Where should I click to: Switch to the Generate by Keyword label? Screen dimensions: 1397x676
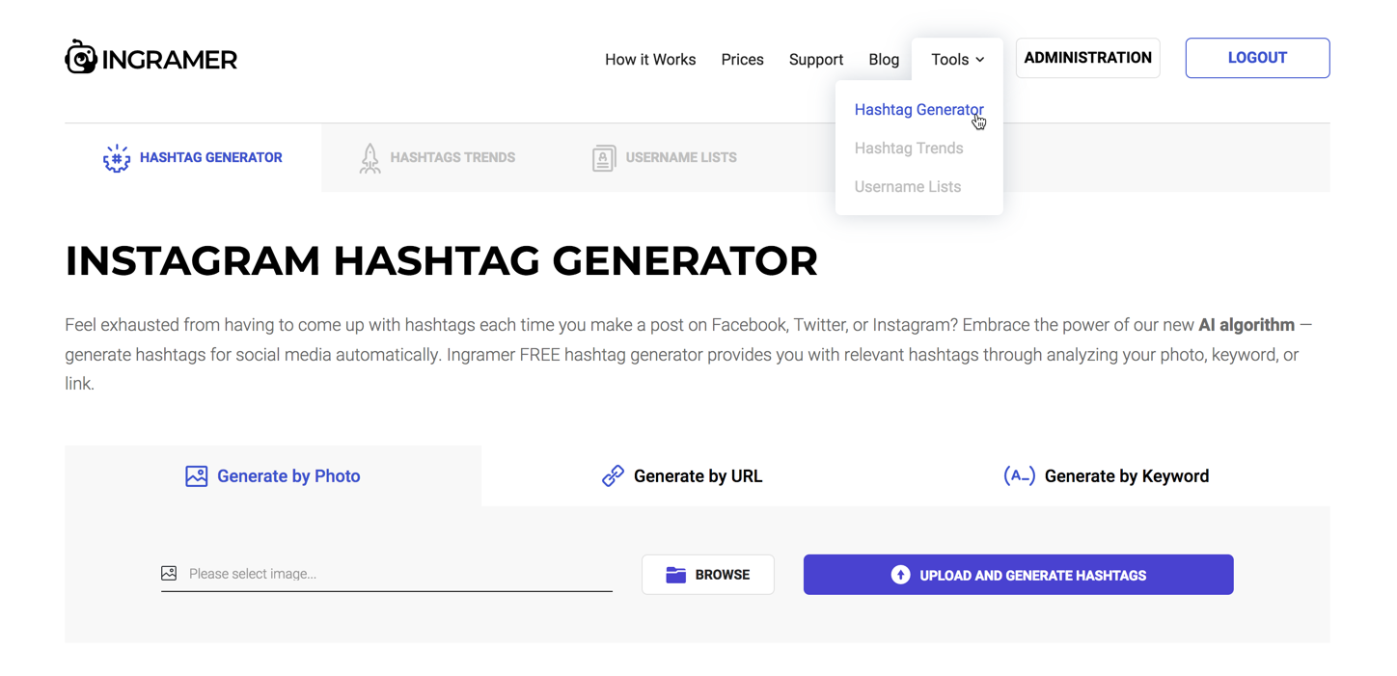[1127, 476]
